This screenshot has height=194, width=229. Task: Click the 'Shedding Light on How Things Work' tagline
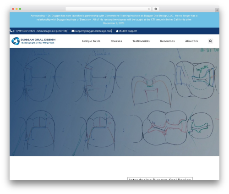pos(38,43)
